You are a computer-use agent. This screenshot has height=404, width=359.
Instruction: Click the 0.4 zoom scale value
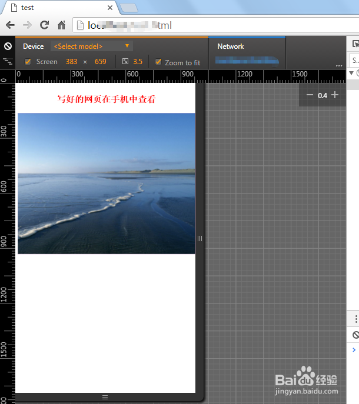coord(323,96)
